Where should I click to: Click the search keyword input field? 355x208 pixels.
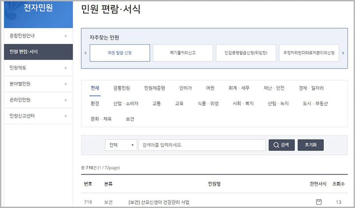(202, 145)
